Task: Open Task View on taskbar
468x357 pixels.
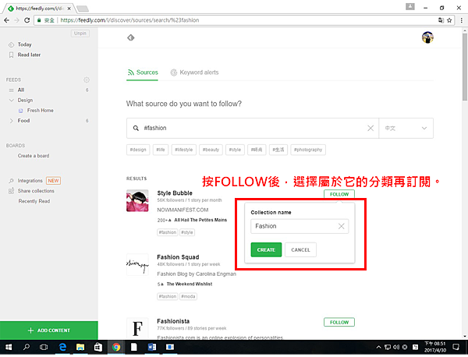Action: tap(44, 347)
